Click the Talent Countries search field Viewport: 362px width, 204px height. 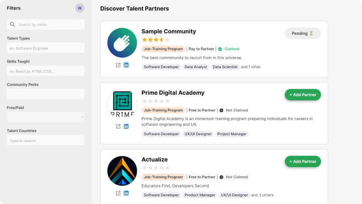point(45,141)
